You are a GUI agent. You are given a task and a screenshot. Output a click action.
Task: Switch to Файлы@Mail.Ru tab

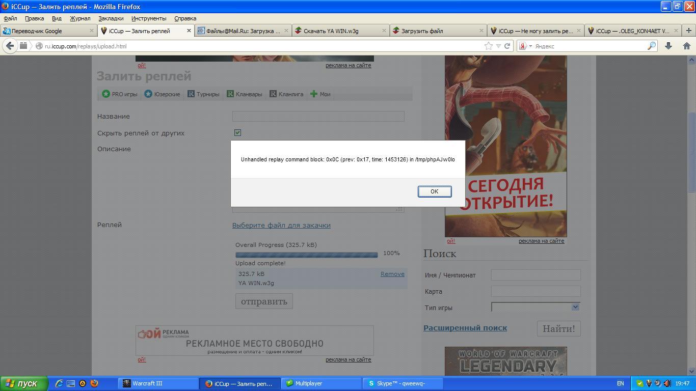point(243,31)
